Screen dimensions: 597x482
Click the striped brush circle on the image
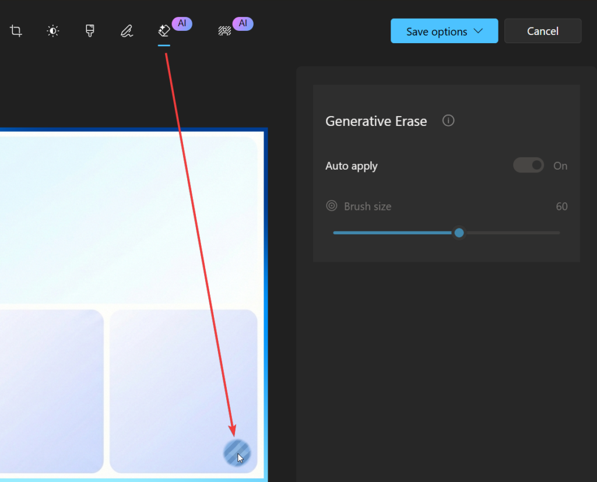coord(237,452)
